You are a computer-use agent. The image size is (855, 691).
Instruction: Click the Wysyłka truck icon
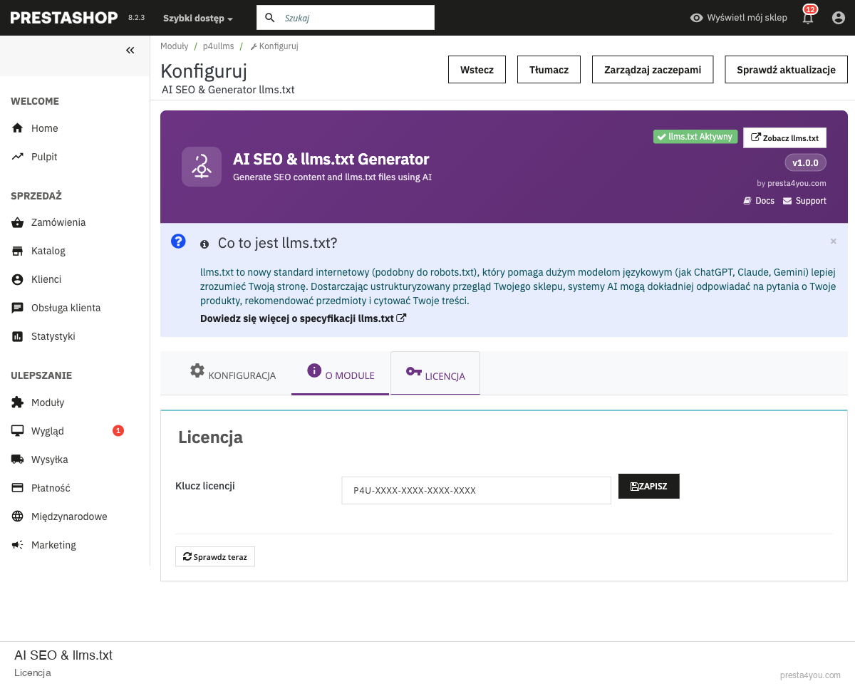18,459
